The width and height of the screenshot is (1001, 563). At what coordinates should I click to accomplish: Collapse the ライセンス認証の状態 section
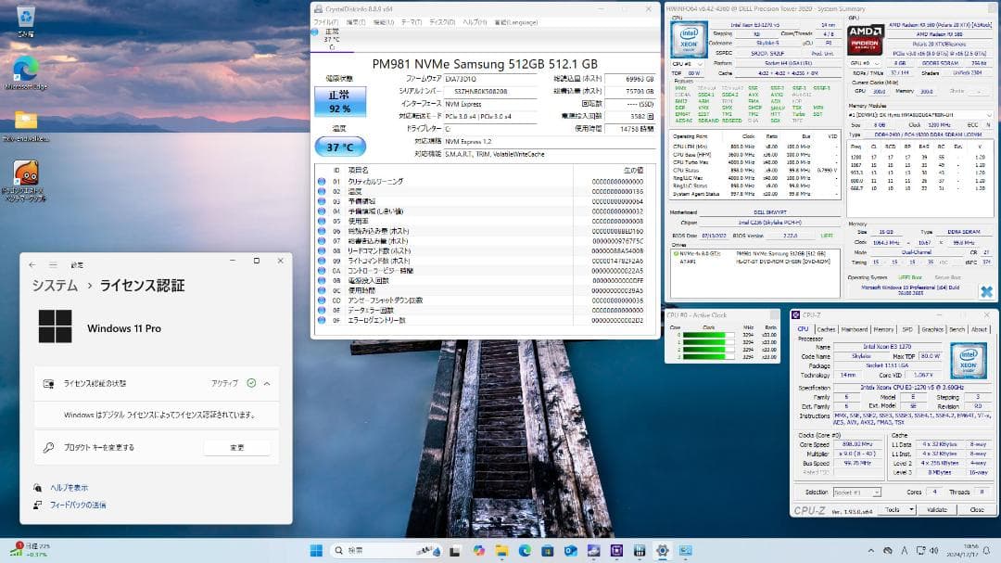click(268, 383)
